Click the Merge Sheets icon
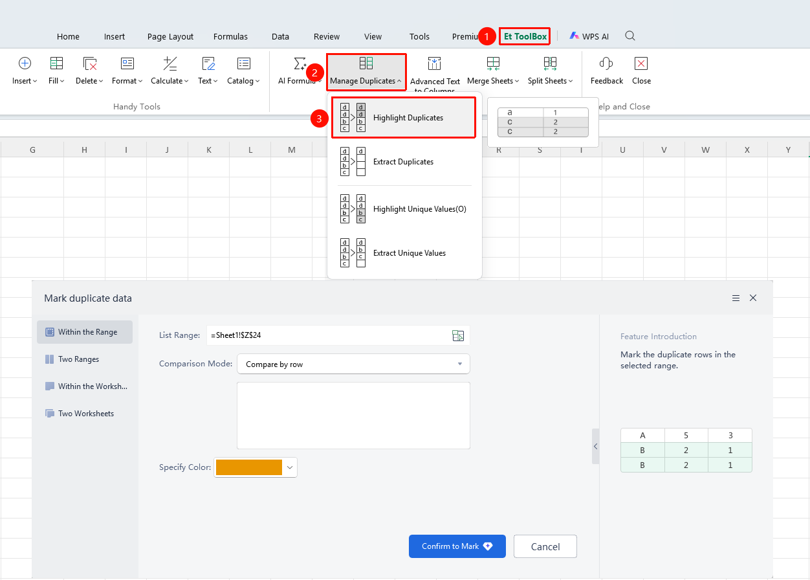The image size is (810, 580). [493, 63]
